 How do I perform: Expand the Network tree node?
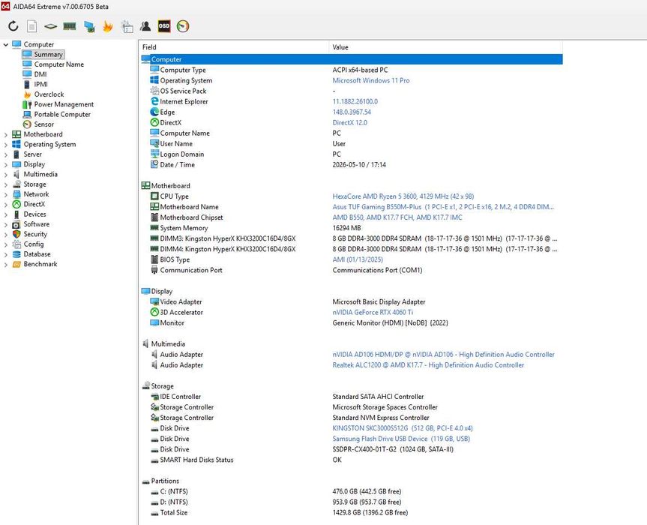click(6, 194)
